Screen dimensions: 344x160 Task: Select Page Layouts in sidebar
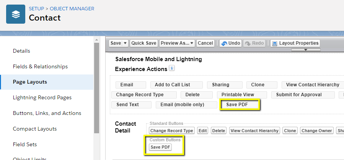[x=47, y=82]
